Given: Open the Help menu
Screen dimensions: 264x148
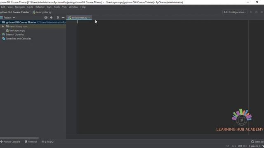Looking at the screenshot, I should point(83,7).
